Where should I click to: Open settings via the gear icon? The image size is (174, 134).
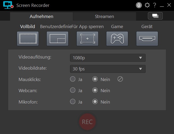pos(147,5)
